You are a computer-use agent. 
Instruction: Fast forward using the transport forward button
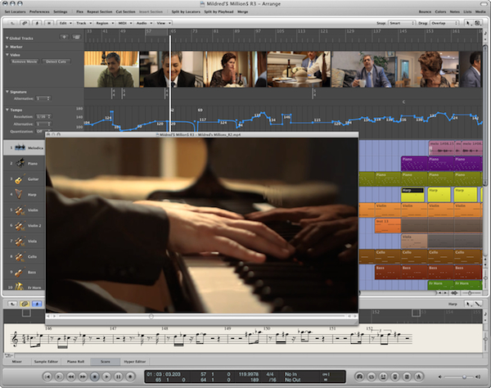(x=83, y=377)
